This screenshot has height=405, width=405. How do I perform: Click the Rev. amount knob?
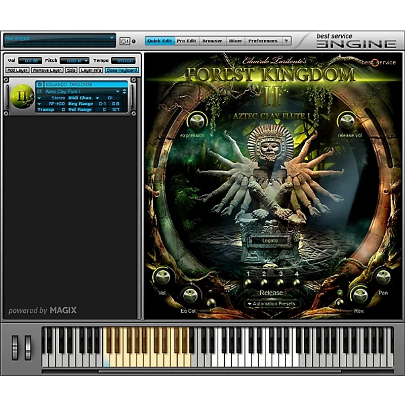click(x=360, y=295)
